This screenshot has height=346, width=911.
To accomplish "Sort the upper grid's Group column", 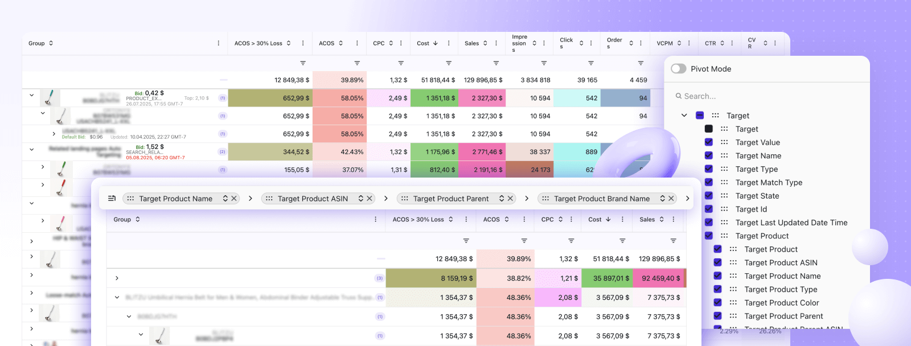I will [51, 43].
